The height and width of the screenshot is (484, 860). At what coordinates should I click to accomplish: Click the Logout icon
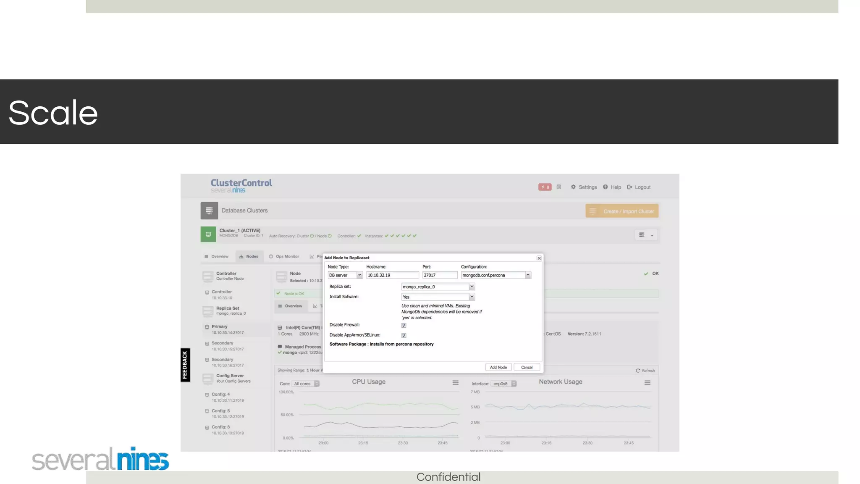(629, 187)
